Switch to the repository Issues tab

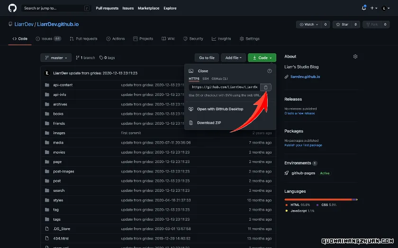(x=48, y=39)
